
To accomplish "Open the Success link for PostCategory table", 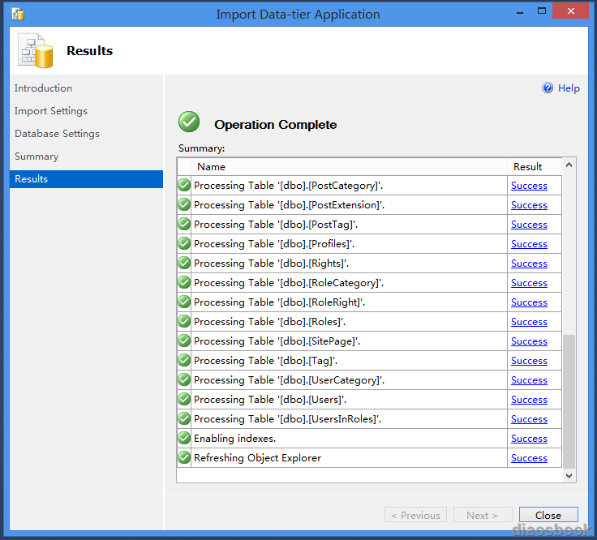I will coord(529,186).
